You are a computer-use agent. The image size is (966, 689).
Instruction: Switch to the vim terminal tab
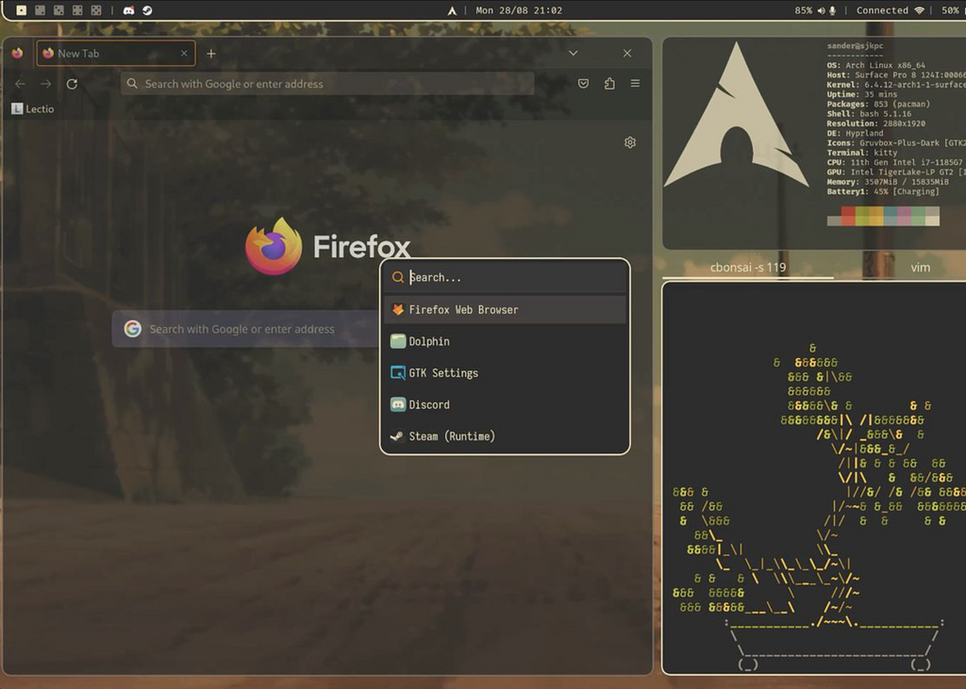[920, 268]
